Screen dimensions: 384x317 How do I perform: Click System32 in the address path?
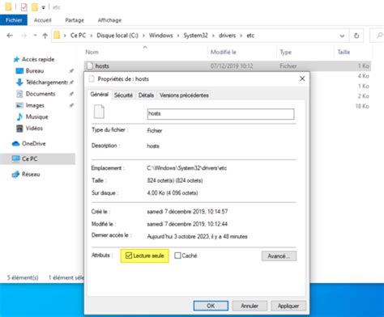(x=196, y=36)
